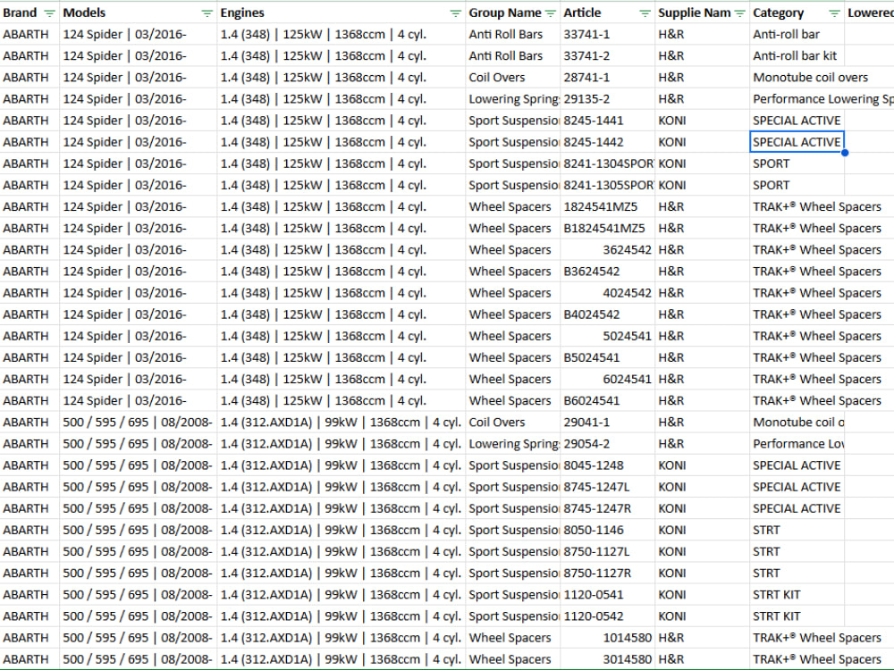Select article cell 1120-0541
The image size is (894, 670).
pyautogui.click(x=607, y=595)
